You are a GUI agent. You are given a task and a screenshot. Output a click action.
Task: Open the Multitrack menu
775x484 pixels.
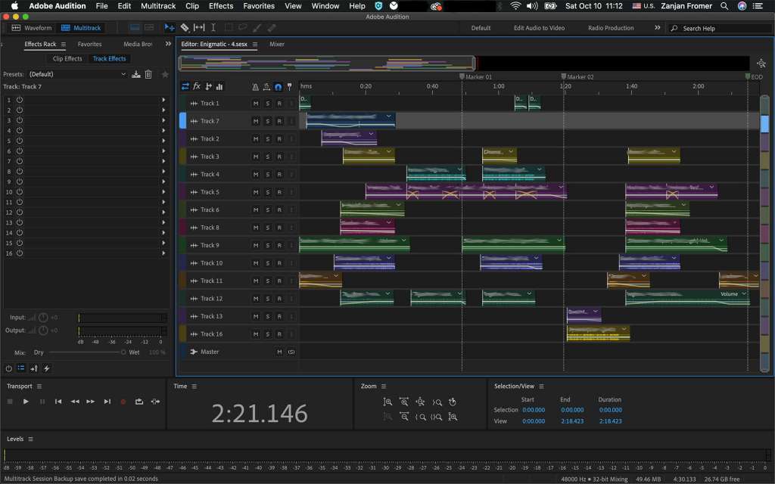coord(158,6)
